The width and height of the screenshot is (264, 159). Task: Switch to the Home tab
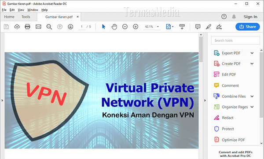9,17
